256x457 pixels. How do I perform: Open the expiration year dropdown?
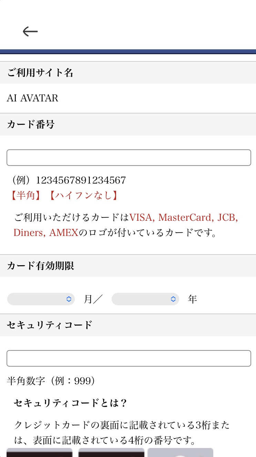coord(145,299)
